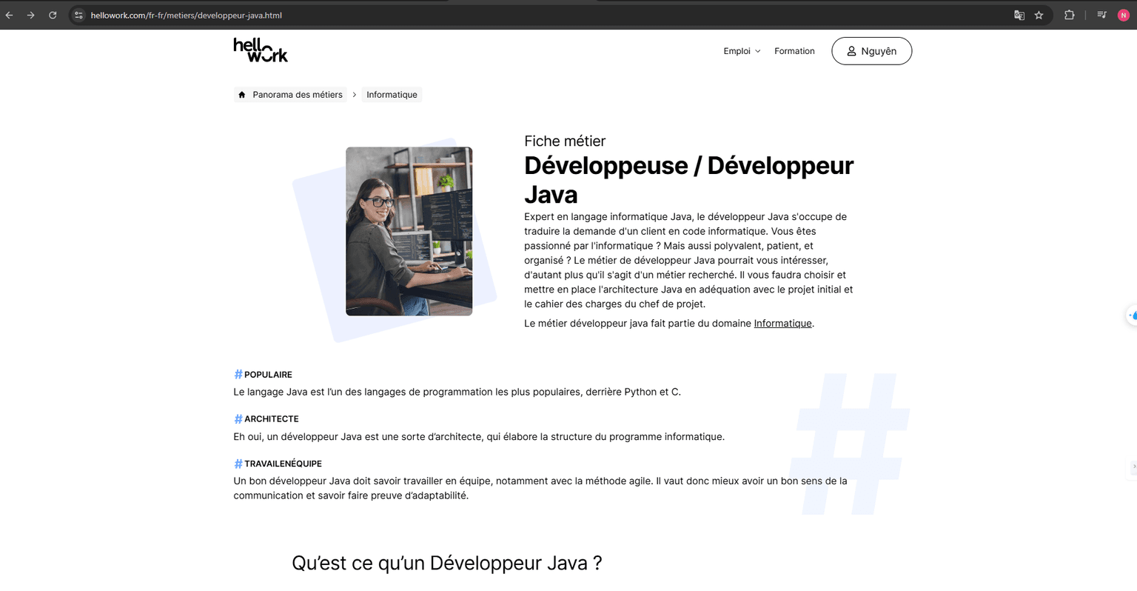This screenshot has height=591, width=1137.
Task: Click the Java developer photo
Action: point(409,231)
